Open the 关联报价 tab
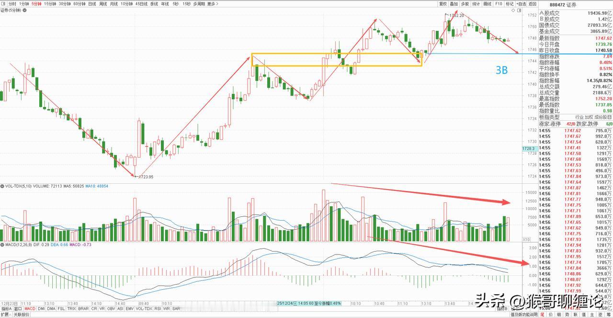Viewport: 613px width, 318px height. click(22, 315)
